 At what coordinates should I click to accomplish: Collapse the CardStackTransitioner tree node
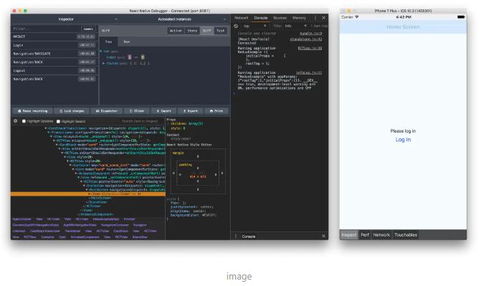click(46, 128)
